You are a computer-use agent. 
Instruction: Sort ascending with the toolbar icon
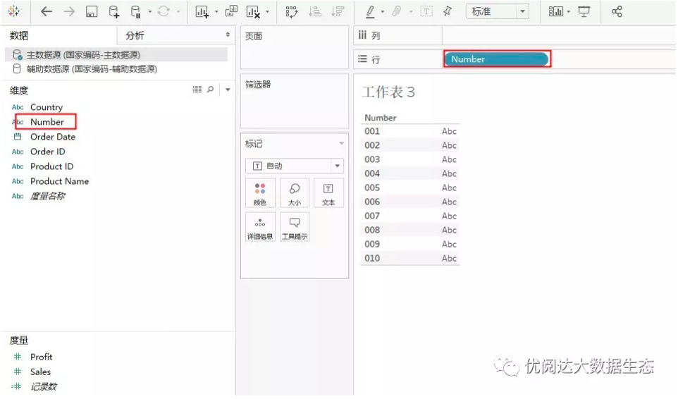(315, 12)
